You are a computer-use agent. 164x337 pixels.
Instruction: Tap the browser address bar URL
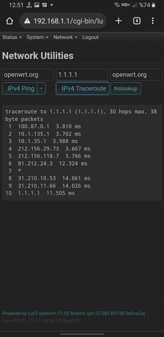(x=68, y=21)
